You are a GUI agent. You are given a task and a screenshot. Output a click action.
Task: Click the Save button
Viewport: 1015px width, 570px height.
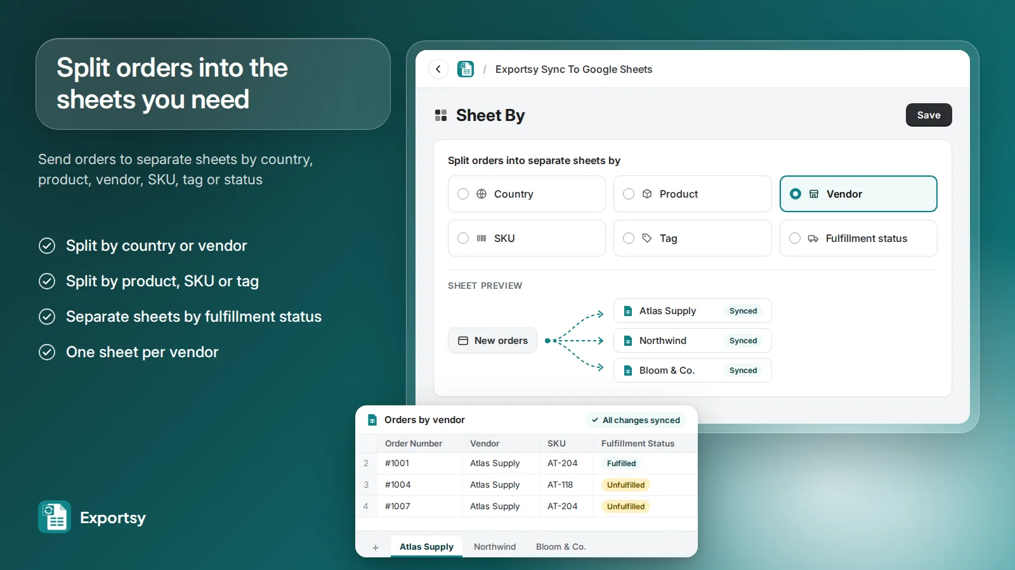coord(929,115)
